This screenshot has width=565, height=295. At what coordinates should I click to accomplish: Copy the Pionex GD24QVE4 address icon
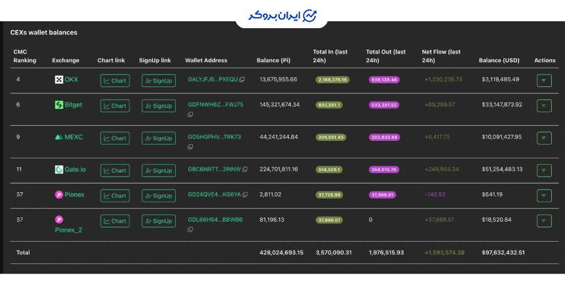point(245,194)
